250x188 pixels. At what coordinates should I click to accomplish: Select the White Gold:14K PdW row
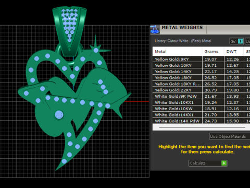tap(202, 121)
